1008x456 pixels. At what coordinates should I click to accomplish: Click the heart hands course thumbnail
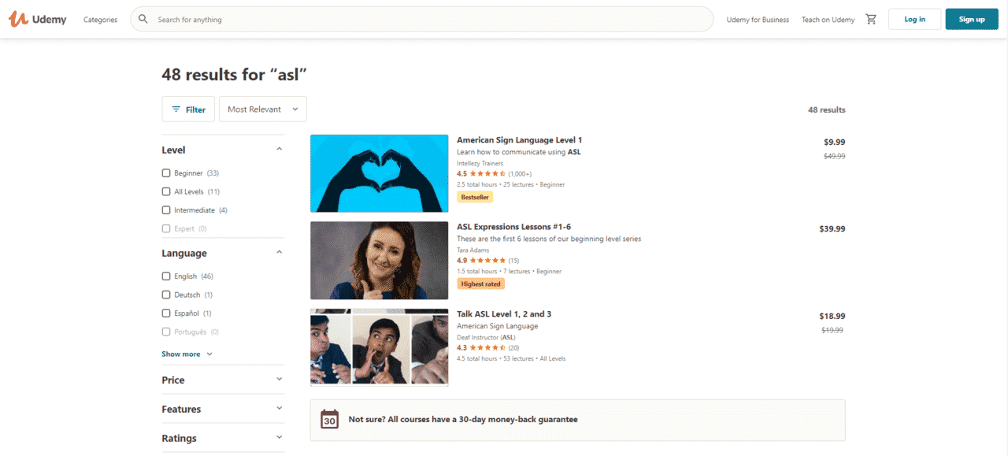380,173
